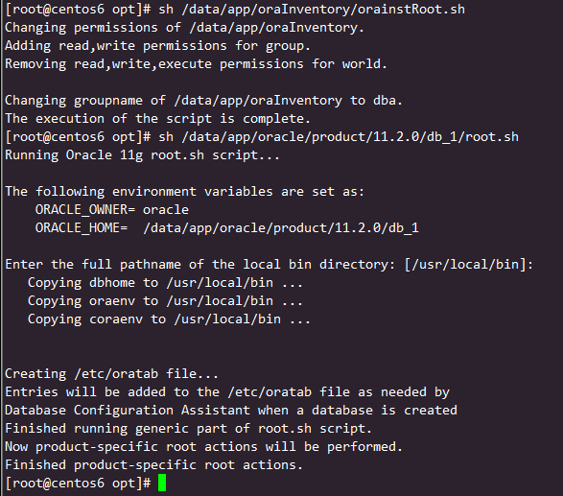This screenshot has height=496, width=563.
Task: Click 'Finished product-specific root actions.' line
Action: click(x=154, y=465)
